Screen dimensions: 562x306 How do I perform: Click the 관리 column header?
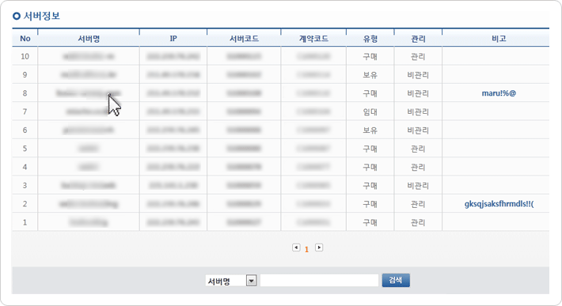[418, 38]
